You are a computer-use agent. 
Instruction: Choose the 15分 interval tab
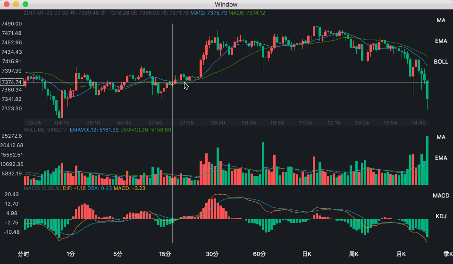click(x=165, y=254)
